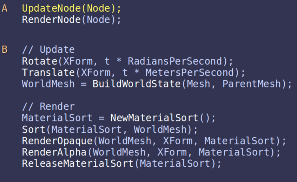Click the Sort function name
Image resolution: width=297 pixels, height=182 pixels.
[x=33, y=129]
